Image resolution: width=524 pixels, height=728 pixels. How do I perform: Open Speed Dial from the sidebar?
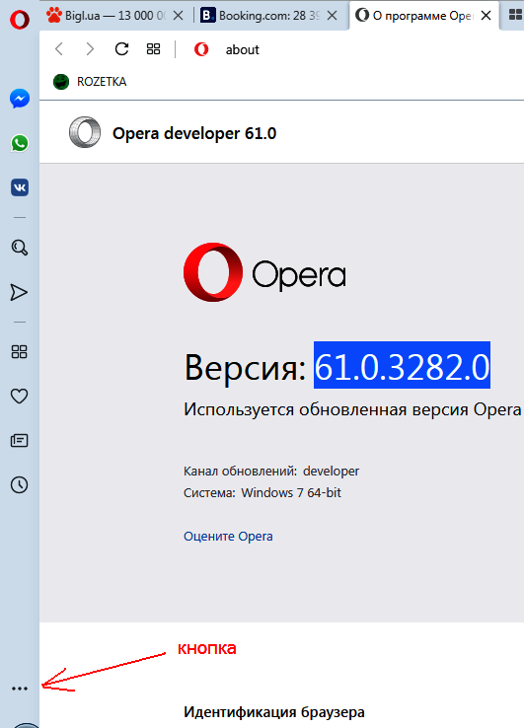19,352
